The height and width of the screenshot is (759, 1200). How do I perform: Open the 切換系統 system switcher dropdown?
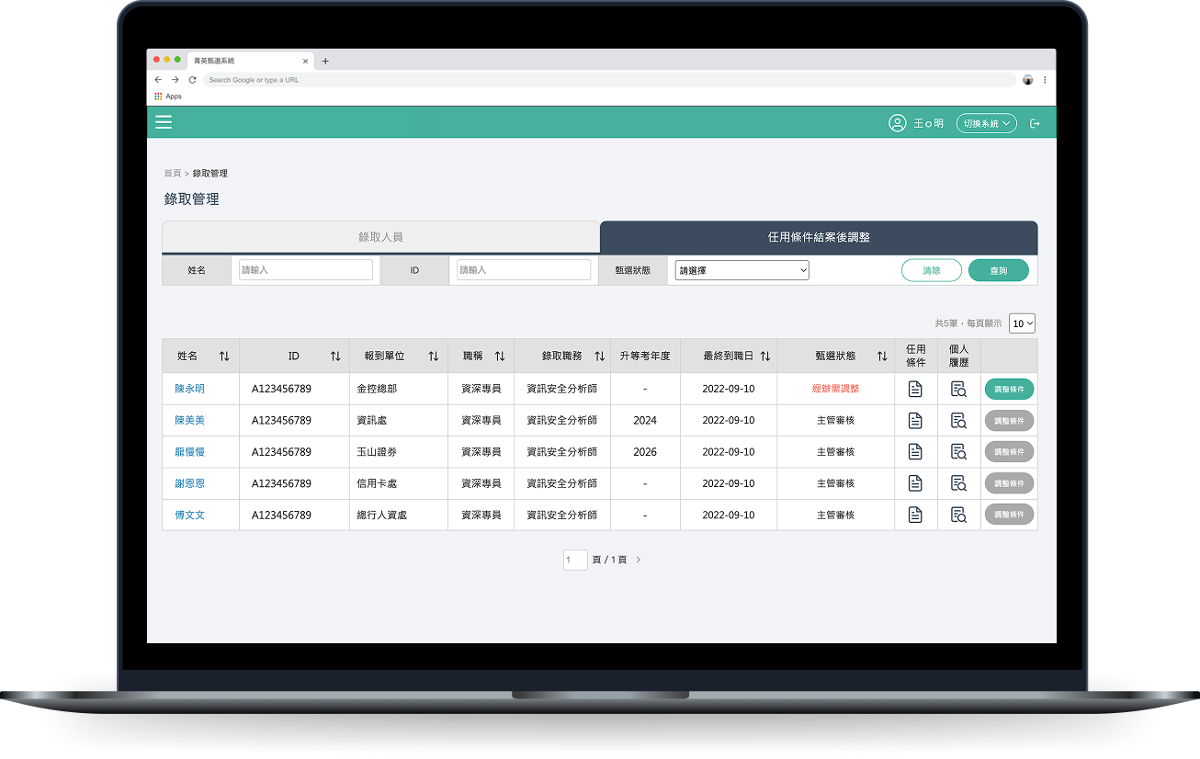coord(987,123)
